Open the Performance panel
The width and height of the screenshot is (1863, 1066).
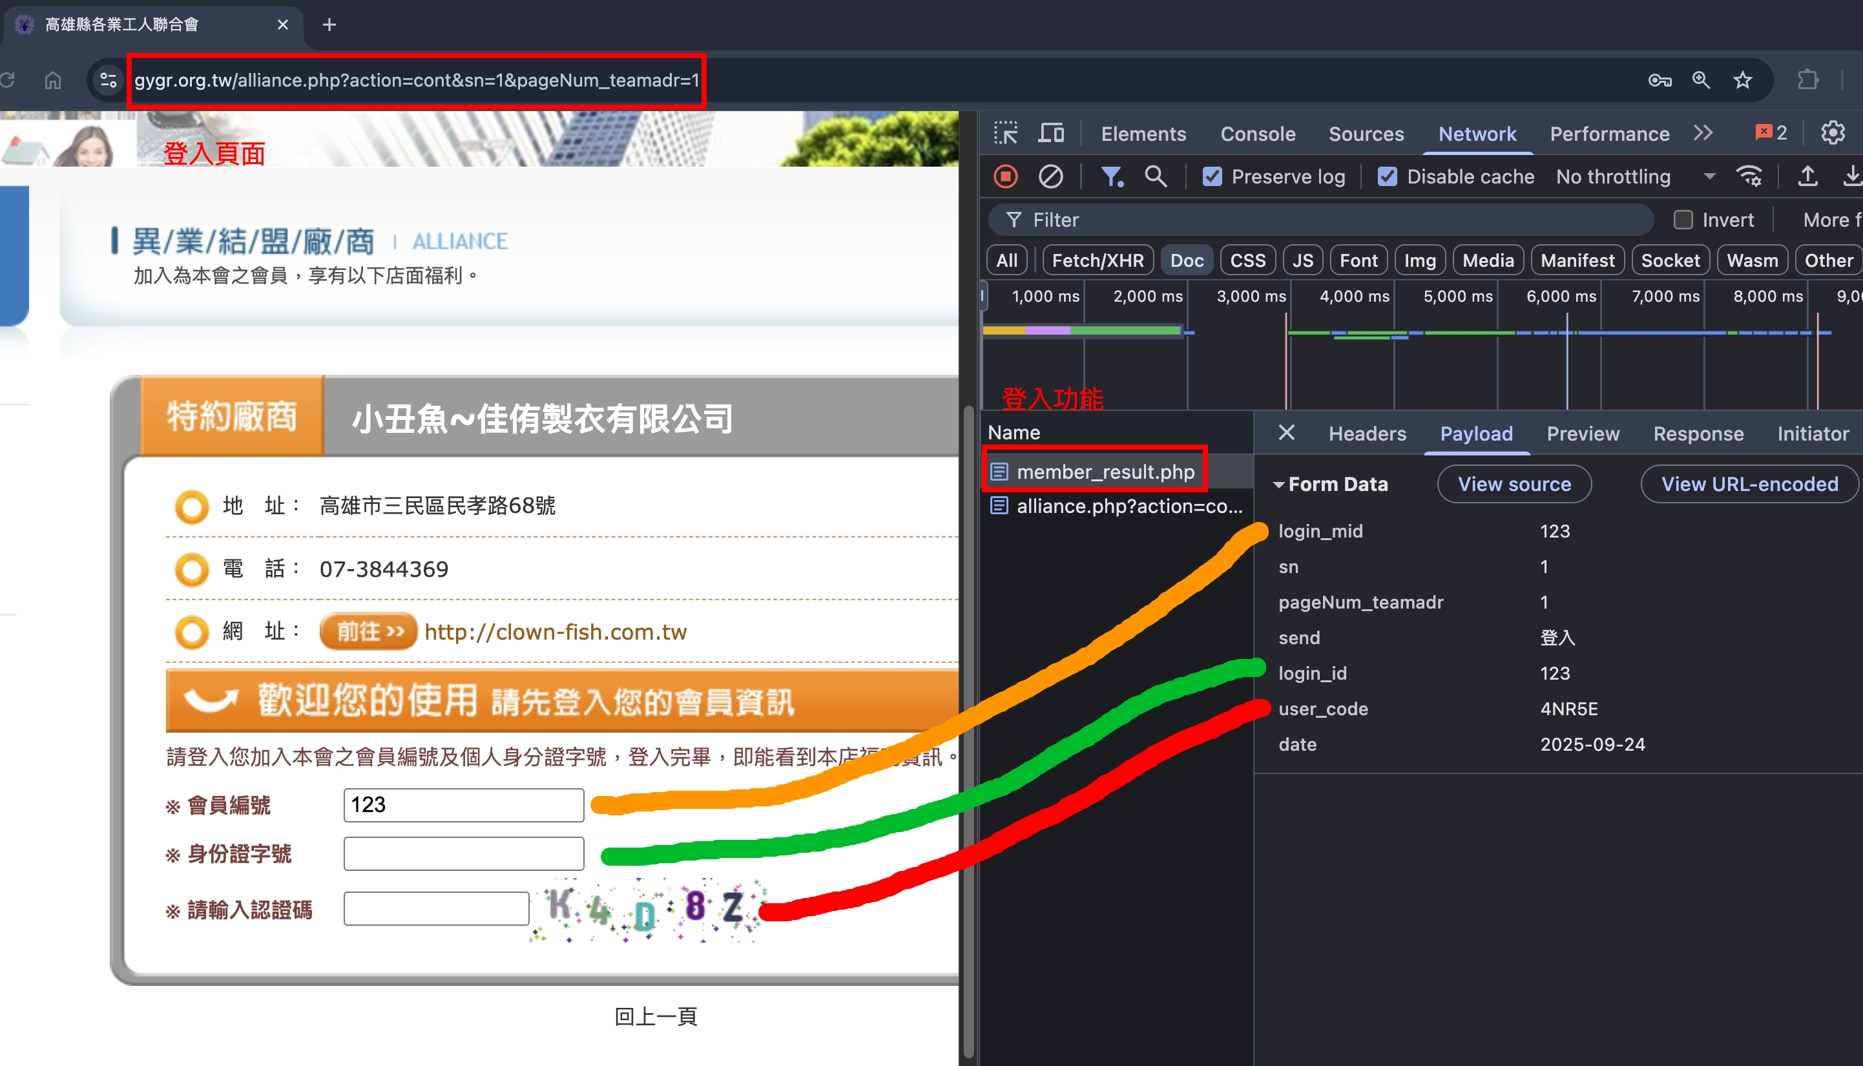tap(1610, 133)
